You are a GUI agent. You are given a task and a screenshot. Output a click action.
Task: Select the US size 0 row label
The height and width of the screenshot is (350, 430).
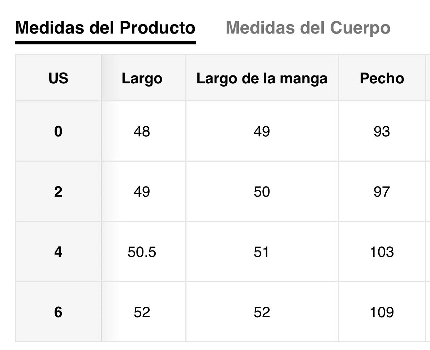pyautogui.click(x=58, y=131)
